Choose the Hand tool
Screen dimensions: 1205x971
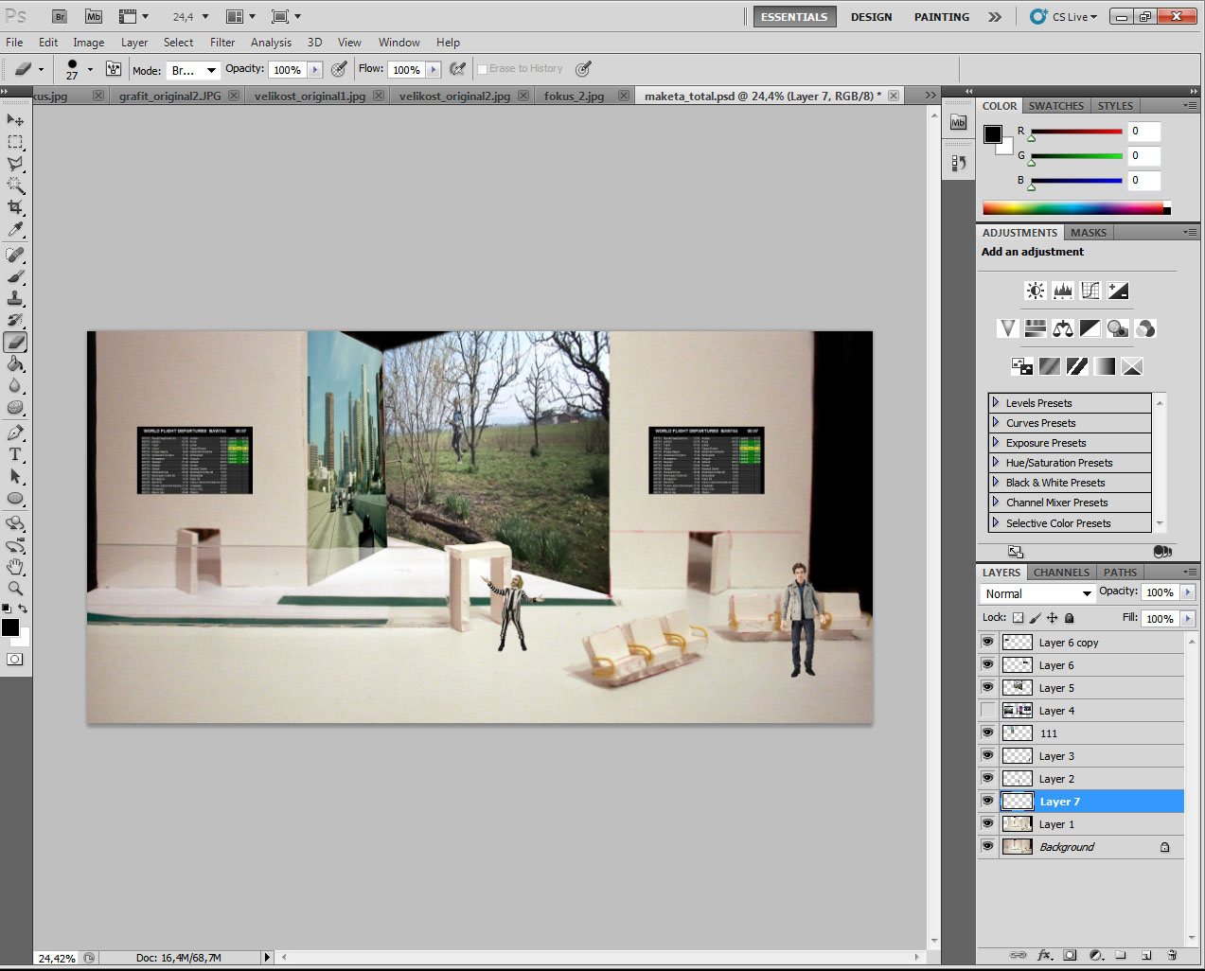click(x=15, y=567)
